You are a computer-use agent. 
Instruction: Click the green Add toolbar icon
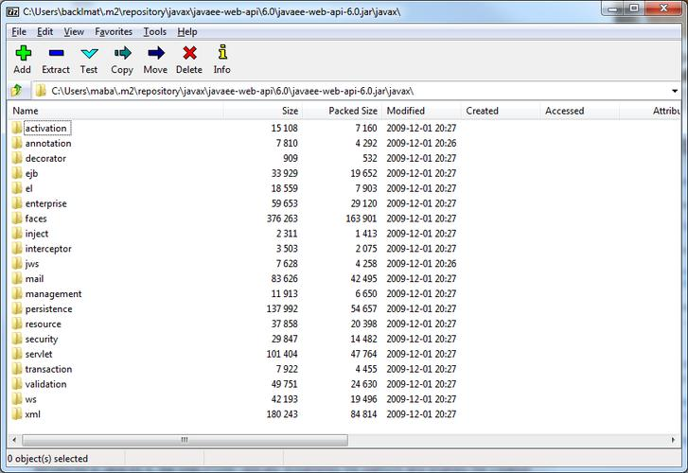(x=23, y=53)
